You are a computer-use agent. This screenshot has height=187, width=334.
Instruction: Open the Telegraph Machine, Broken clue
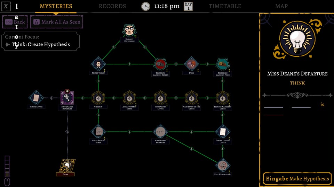point(160,64)
